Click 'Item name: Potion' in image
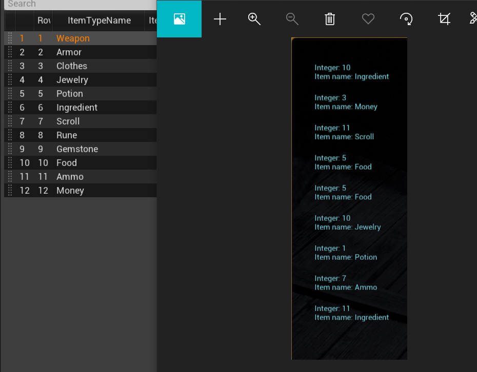This screenshot has height=372, width=477. point(346,257)
